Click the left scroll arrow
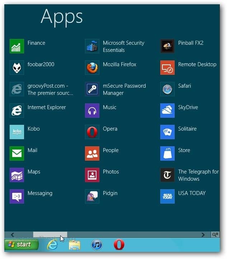Viewport: 227px width, 259px height. coord(12,235)
